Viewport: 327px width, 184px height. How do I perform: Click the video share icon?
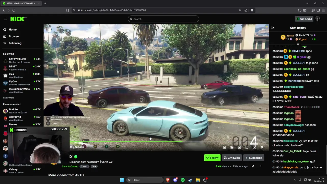253,166
